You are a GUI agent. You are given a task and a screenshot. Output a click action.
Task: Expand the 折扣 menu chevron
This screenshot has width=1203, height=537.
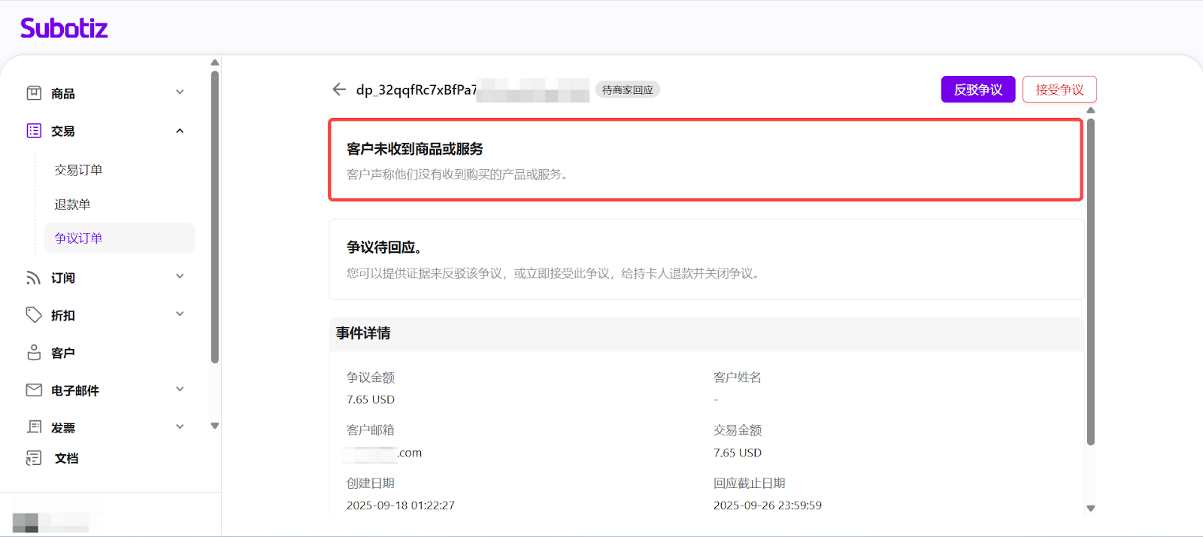pos(180,314)
